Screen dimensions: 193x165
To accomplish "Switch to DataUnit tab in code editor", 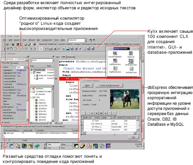I will [71, 57].
